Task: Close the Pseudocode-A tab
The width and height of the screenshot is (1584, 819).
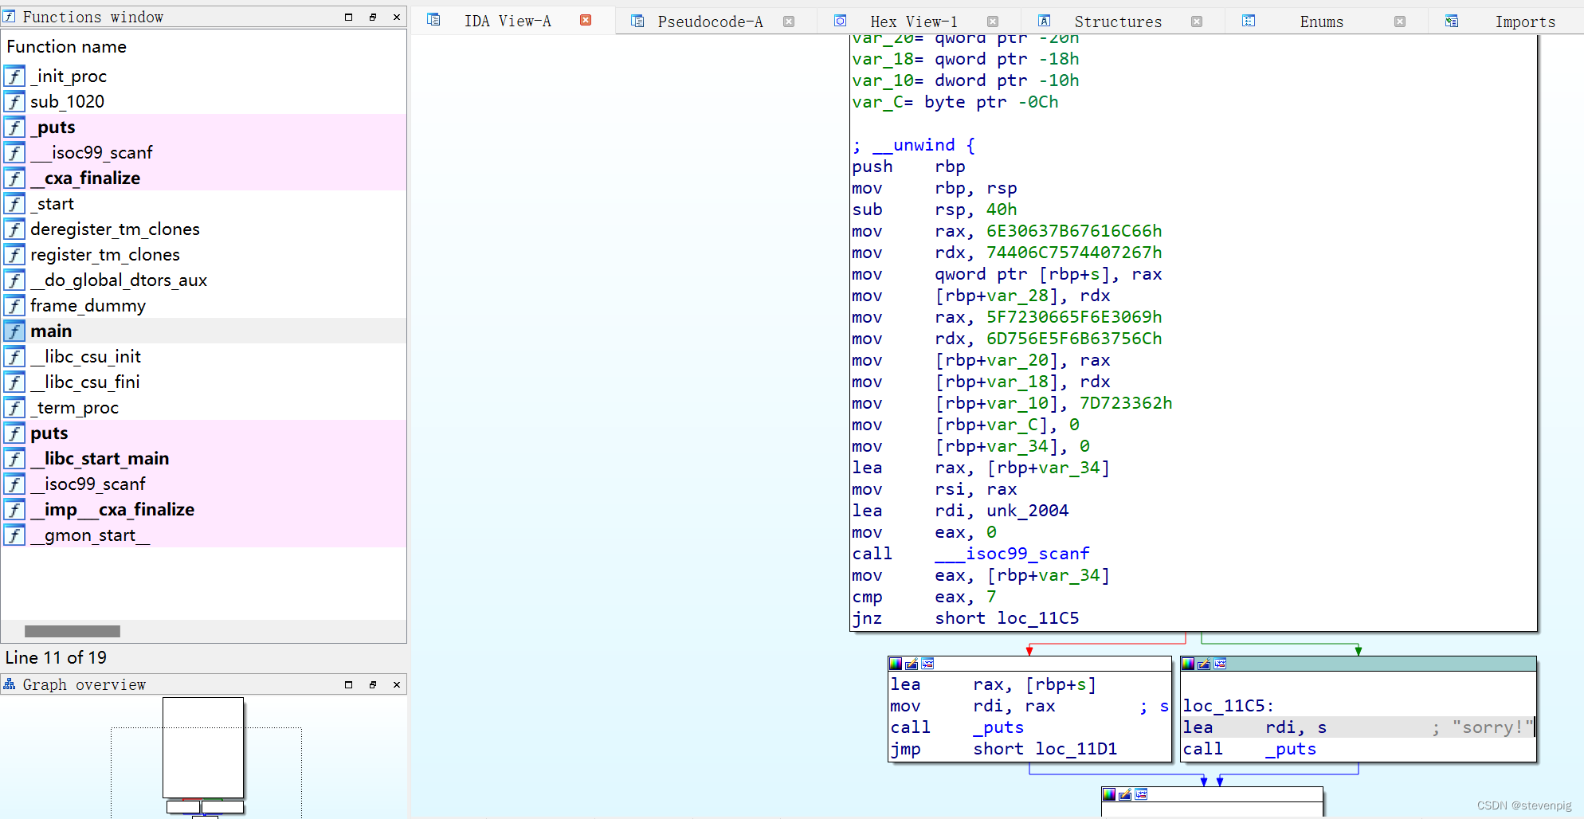Action: tap(789, 22)
